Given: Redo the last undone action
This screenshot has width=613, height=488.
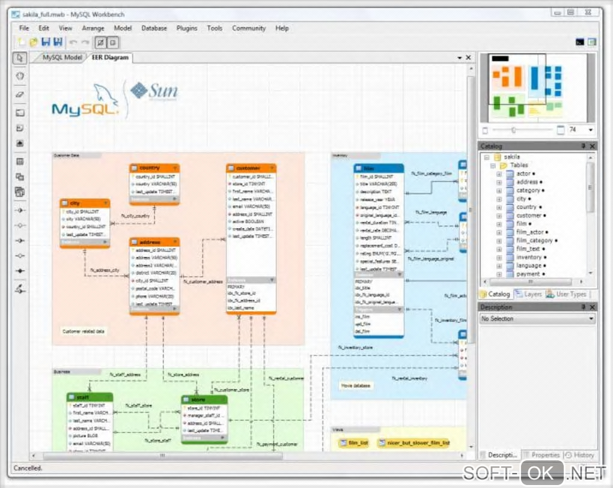Looking at the screenshot, I should (85, 42).
